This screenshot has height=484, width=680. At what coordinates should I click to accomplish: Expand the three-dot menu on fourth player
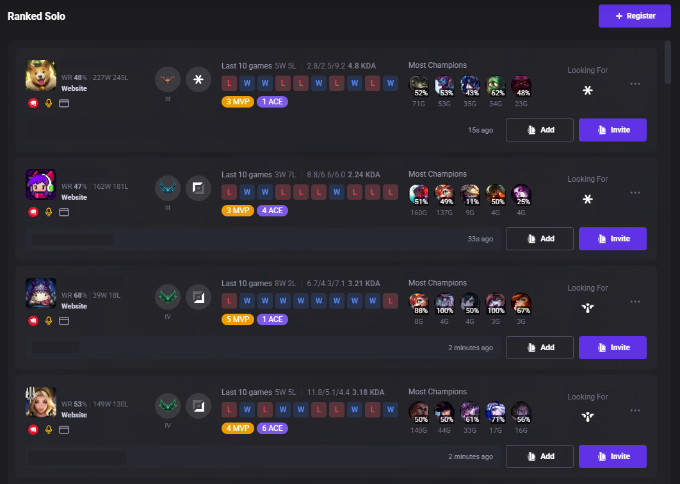tap(635, 411)
